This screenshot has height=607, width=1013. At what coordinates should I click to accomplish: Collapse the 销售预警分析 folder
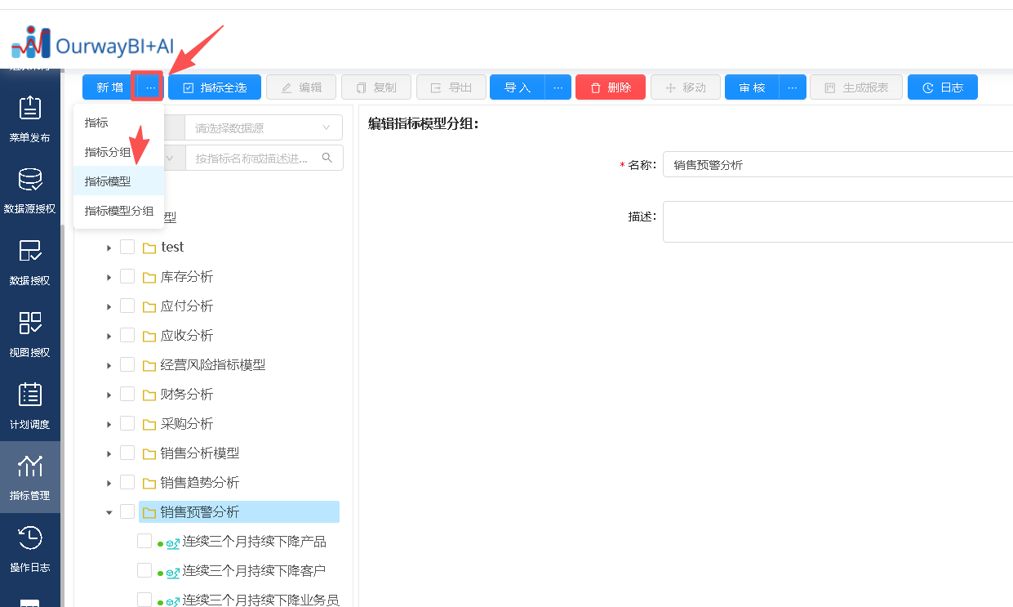[109, 512]
